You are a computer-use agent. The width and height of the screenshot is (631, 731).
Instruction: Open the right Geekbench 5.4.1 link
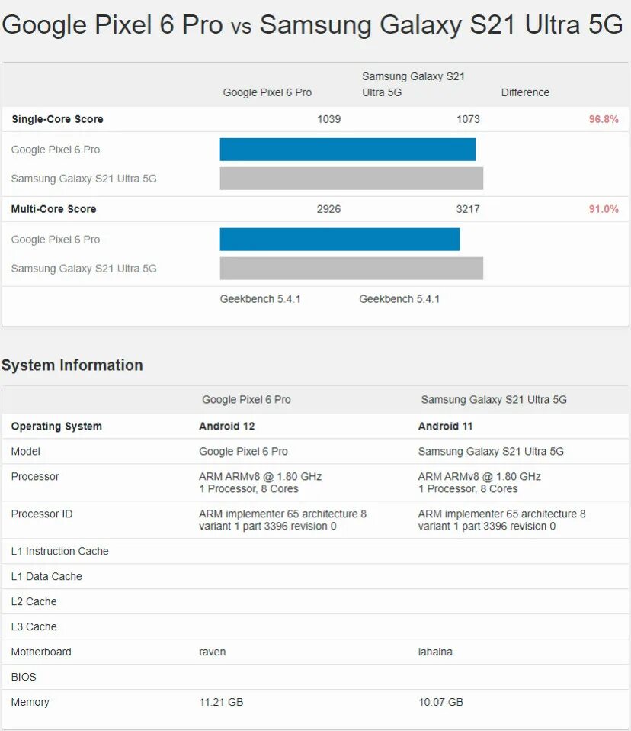[399, 299]
